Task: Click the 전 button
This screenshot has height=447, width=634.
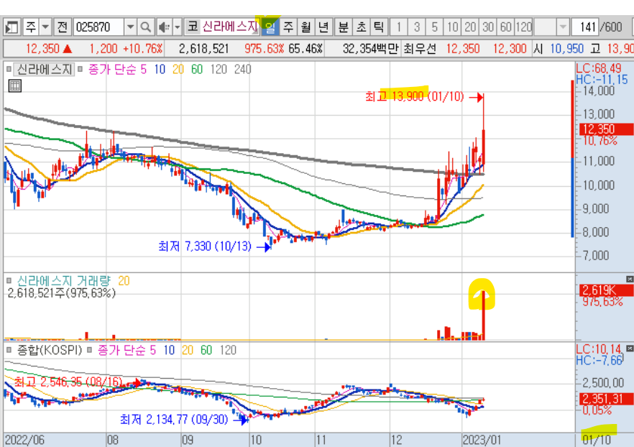Action: [x=62, y=27]
